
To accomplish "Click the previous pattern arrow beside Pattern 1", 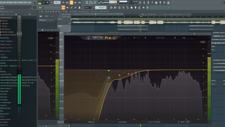I will 94,7.
